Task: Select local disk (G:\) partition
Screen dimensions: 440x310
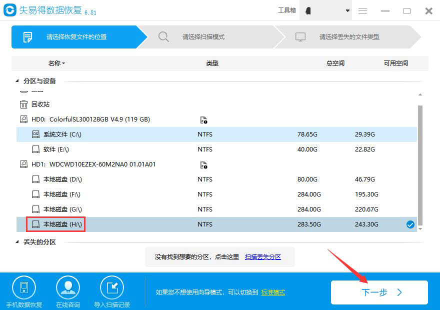Action: (62, 209)
